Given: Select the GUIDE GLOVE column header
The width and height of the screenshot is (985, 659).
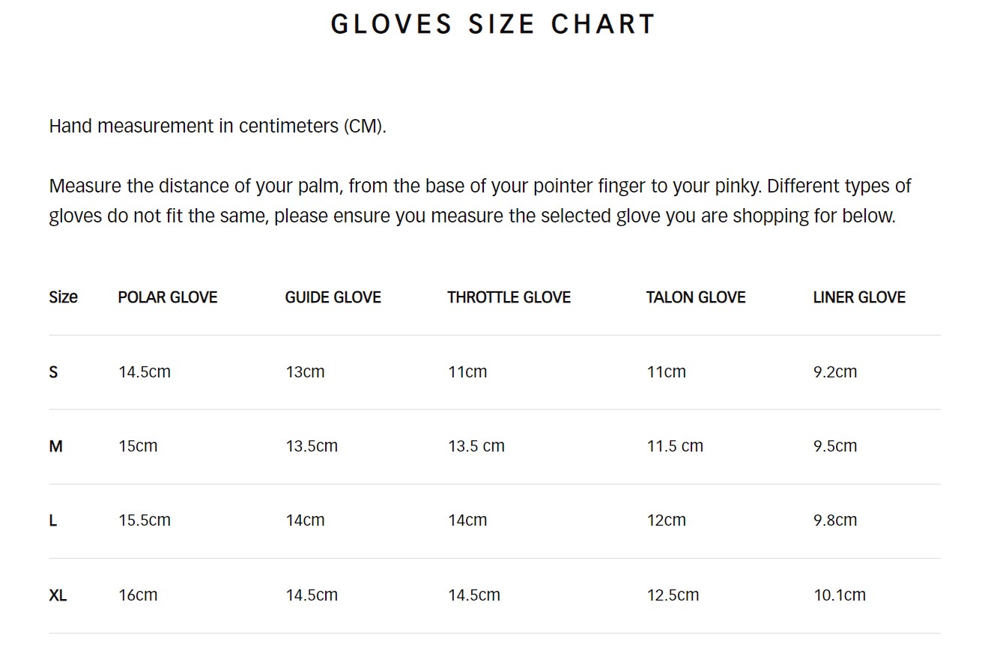Looking at the screenshot, I should [333, 297].
